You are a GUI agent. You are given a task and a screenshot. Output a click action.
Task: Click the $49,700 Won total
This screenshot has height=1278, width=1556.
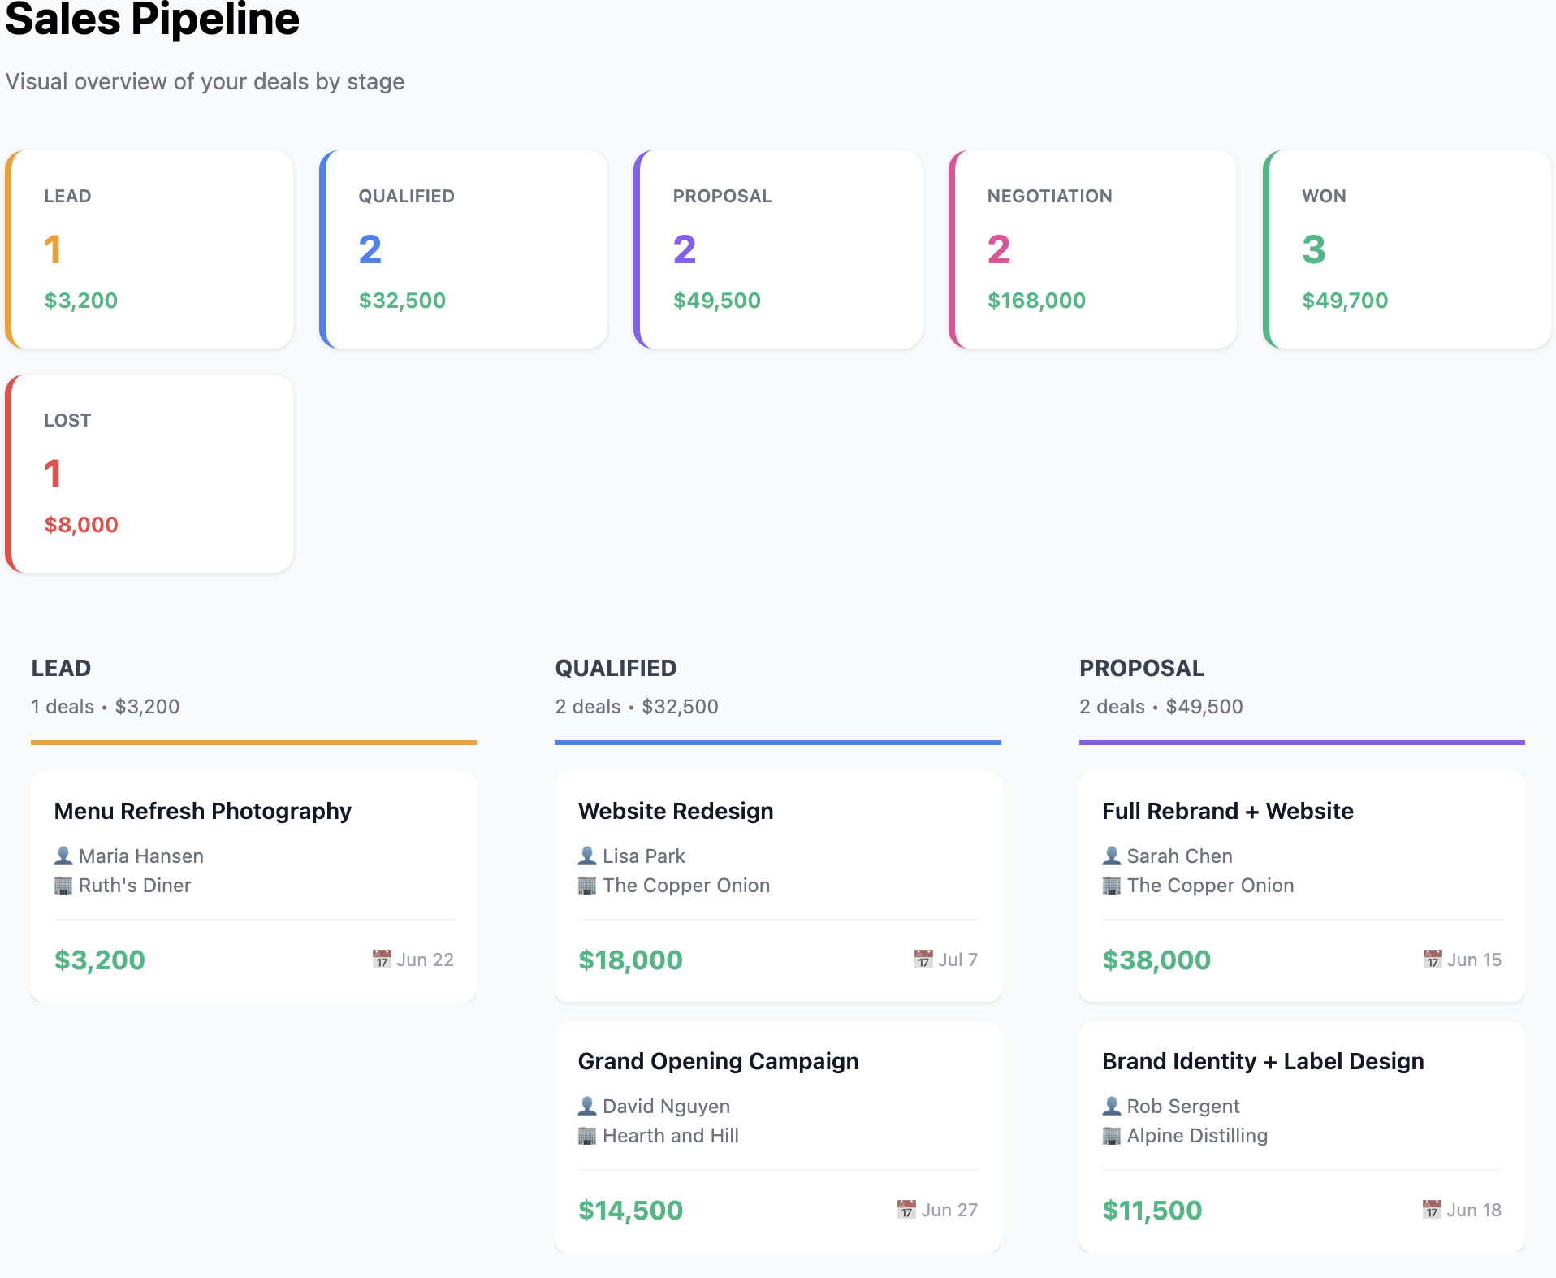click(1345, 301)
